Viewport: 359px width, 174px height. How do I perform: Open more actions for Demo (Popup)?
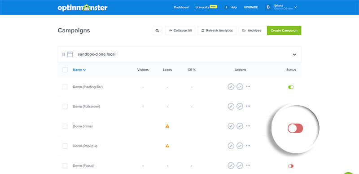pos(248,165)
